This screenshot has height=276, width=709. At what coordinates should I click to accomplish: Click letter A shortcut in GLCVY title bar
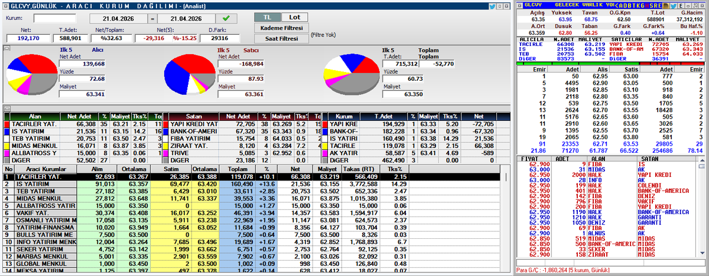621,5
